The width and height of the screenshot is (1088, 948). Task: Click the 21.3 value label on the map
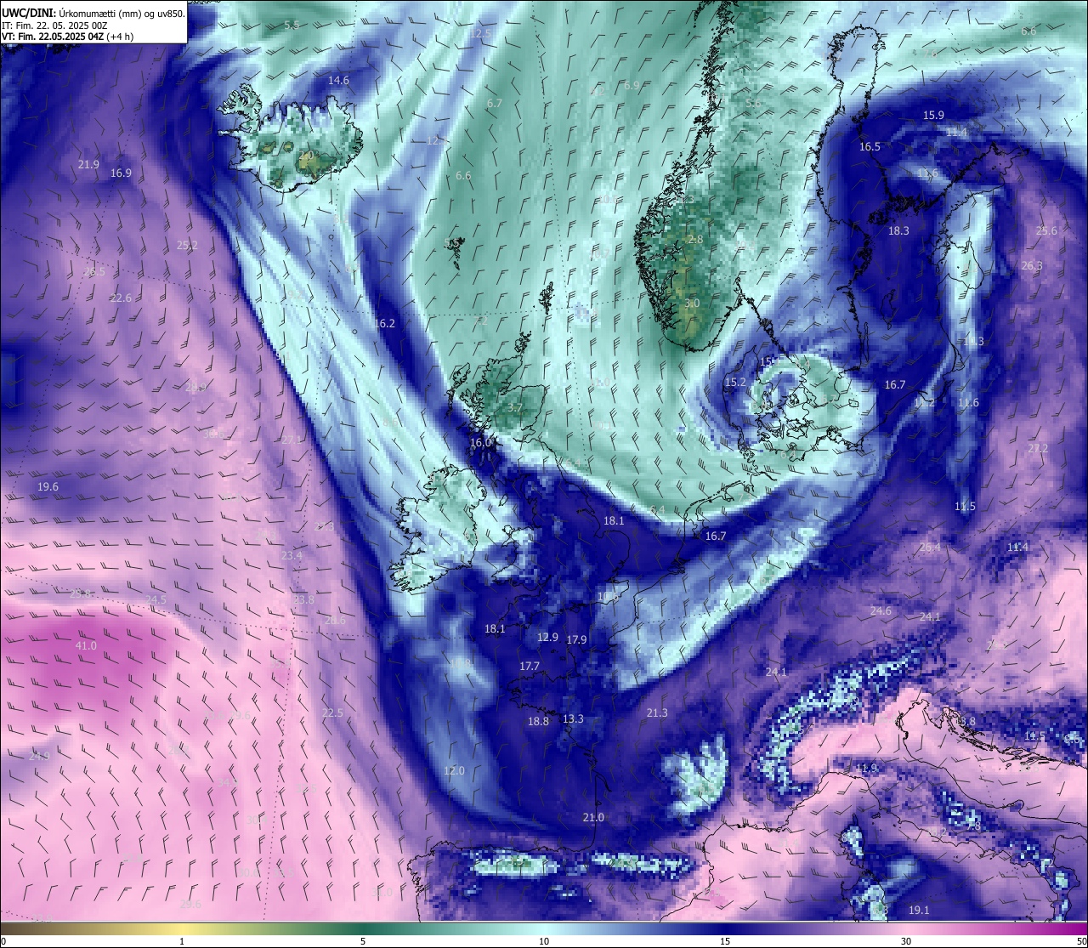(x=657, y=713)
